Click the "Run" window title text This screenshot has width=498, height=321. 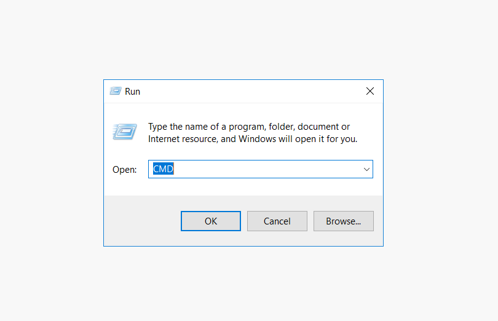click(x=132, y=92)
